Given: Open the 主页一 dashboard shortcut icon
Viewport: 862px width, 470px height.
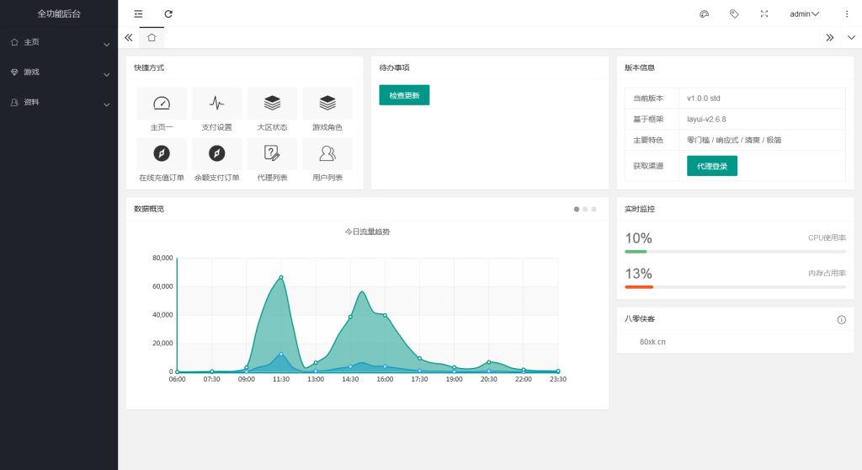Looking at the screenshot, I should 162,104.
